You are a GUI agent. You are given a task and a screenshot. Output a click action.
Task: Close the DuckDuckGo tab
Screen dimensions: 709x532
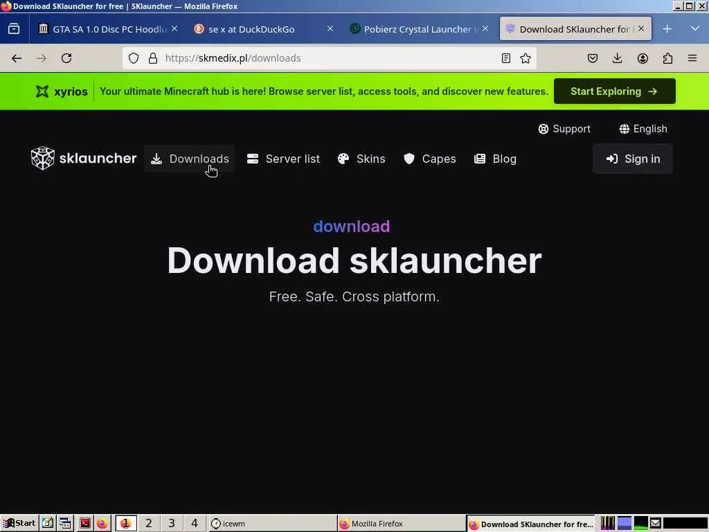click(x=330, y=28)
